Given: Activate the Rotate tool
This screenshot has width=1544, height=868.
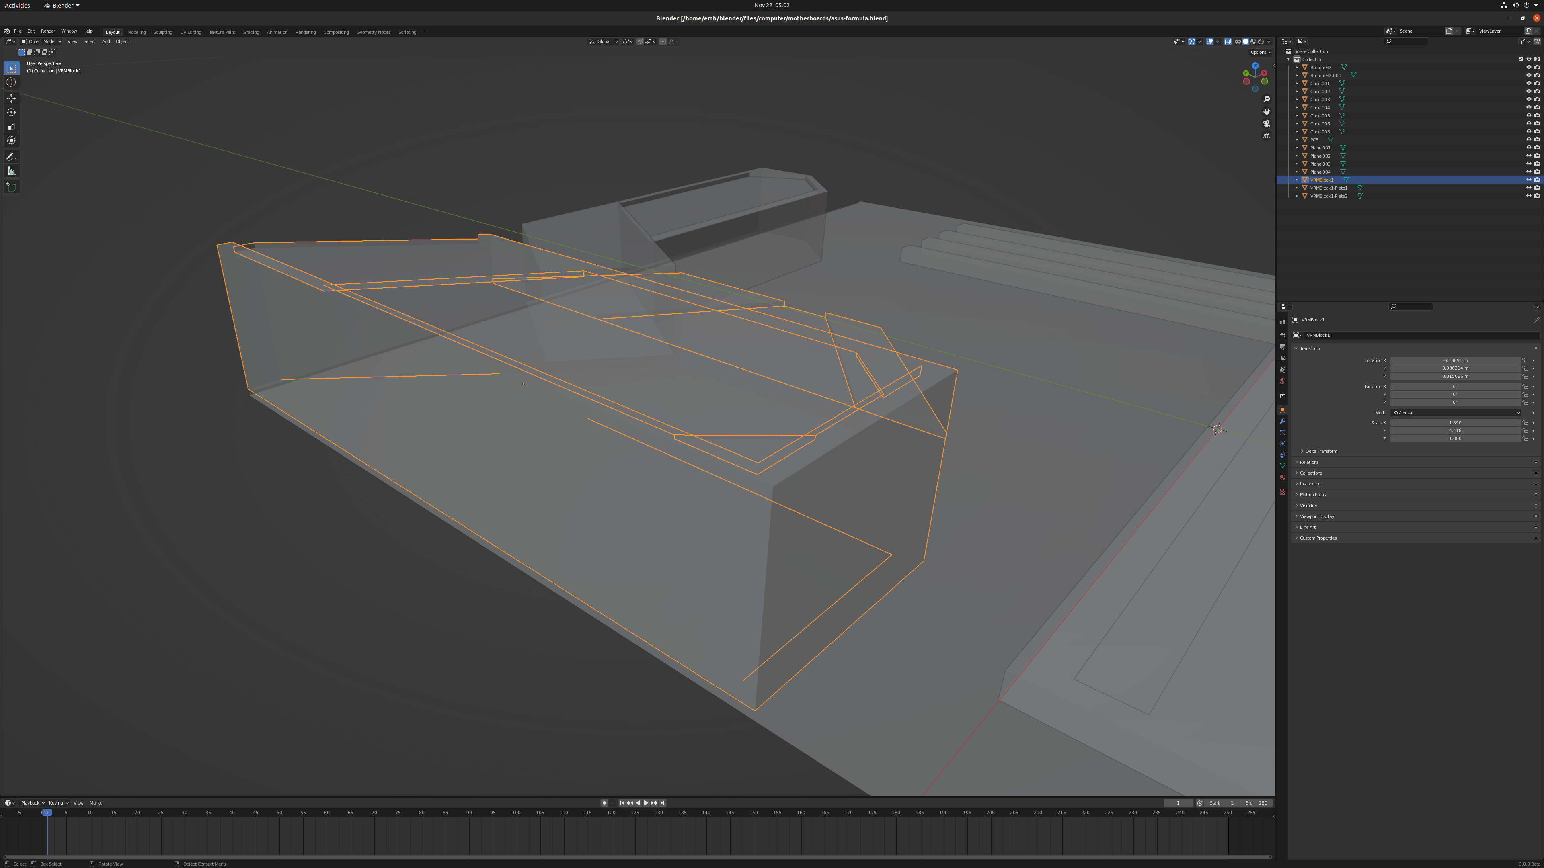Looking at the screenshot, I should tap(11, 112).
